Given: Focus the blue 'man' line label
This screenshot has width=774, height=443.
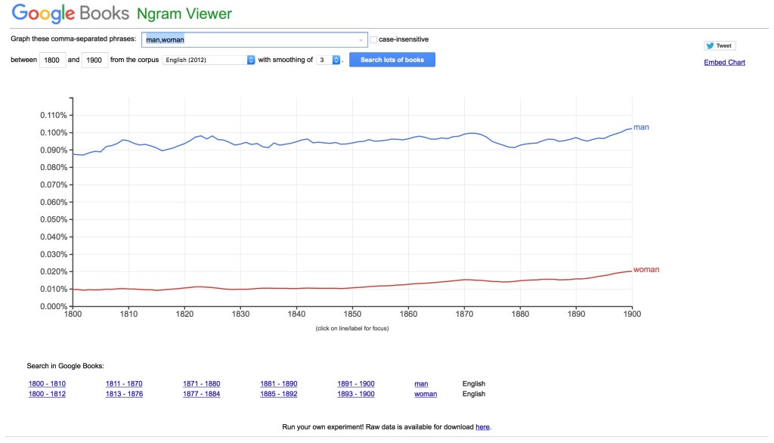Looking at the screenshot, I should point(641,127).
